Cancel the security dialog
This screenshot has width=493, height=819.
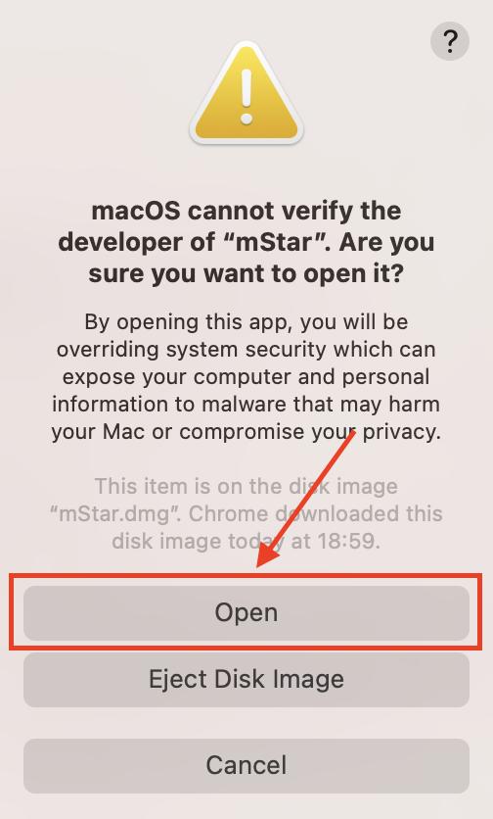point(246,765)
